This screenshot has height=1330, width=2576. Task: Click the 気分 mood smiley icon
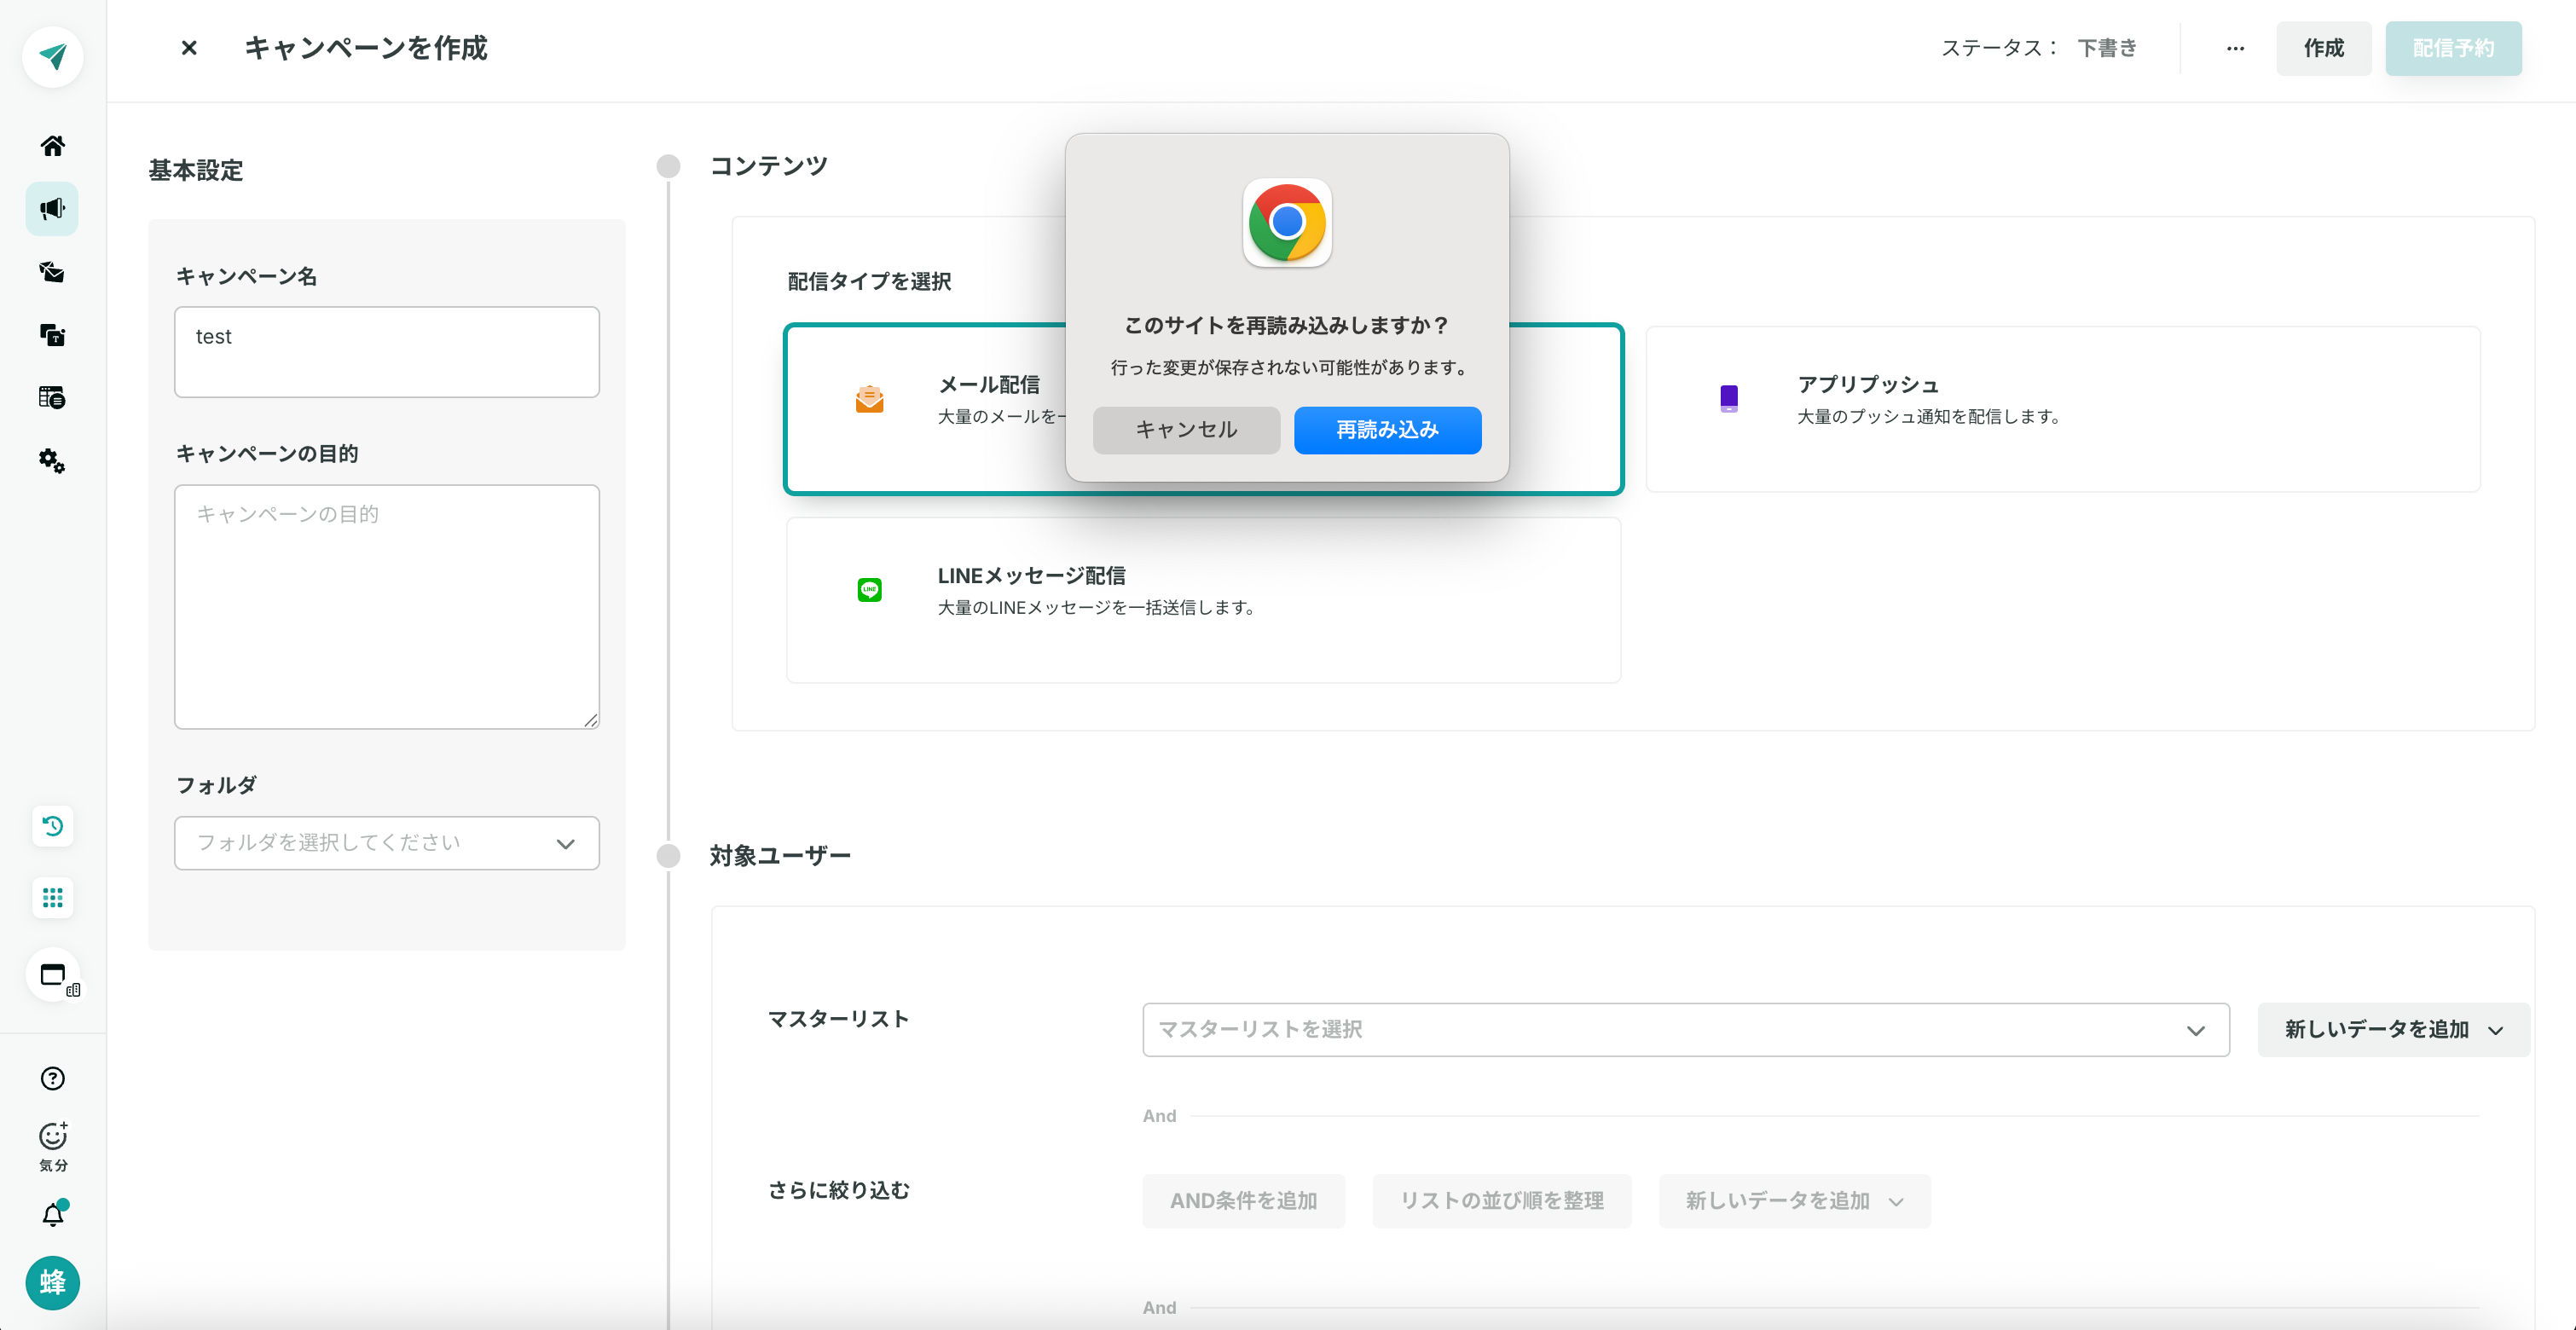tap(53, 1137)
